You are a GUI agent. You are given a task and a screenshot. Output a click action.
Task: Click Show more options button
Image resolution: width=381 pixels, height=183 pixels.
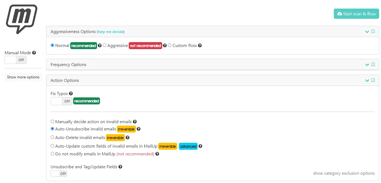pos(23,77)
